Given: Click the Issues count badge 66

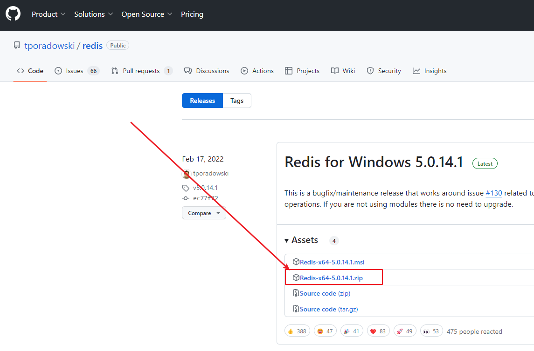Looking at the screenshot, I should (x=93, y=71).
